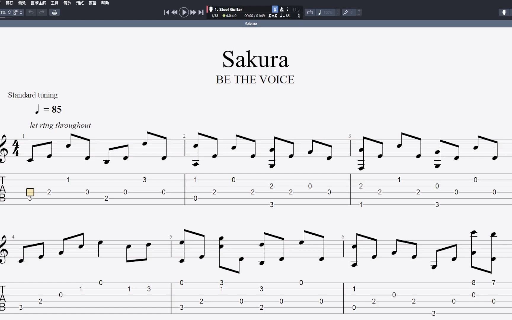The image size is (512, 320).
Task: Disable the count-in hourglass toggle
Action: click(x=275, y=9)
